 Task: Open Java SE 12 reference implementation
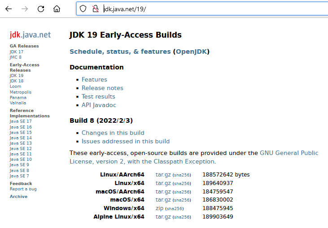pyautogui.click(x=21, y=149)
